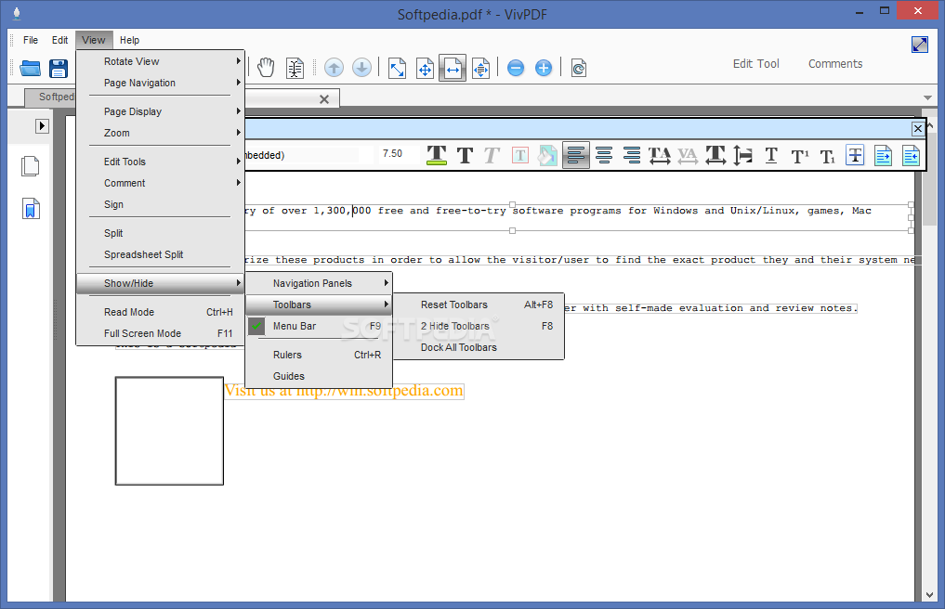945x609 pixels.
Task: Select Read Mode menu item
Action: point(161,312)
